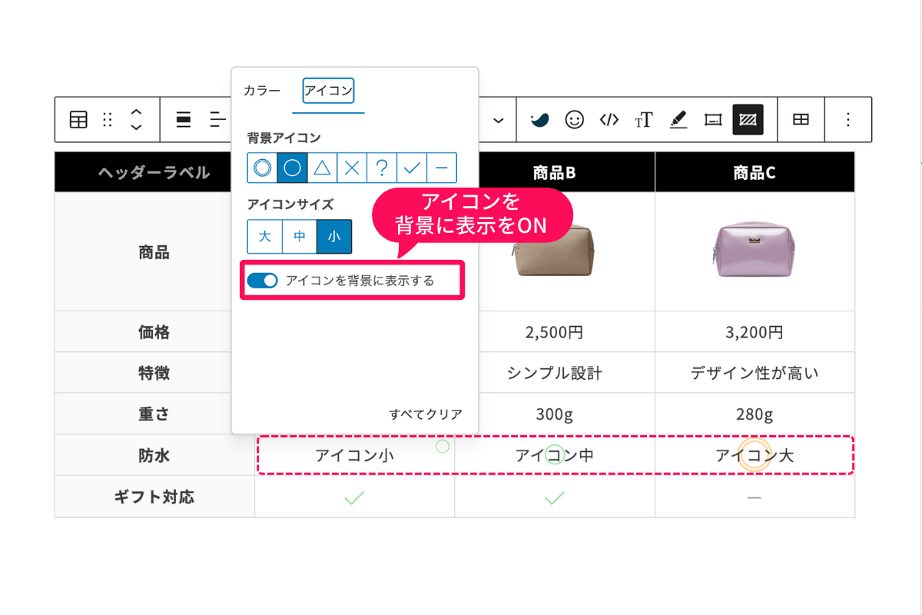Disable アイコンを背景に表示する toggle
The width and height of the screenshot is (922, 615).
click(262, 280)
